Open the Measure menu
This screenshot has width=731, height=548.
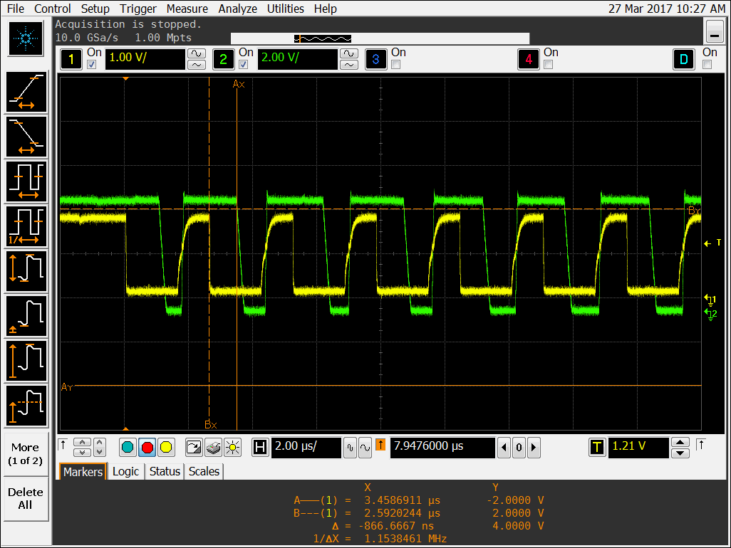(x=187, y=9)
